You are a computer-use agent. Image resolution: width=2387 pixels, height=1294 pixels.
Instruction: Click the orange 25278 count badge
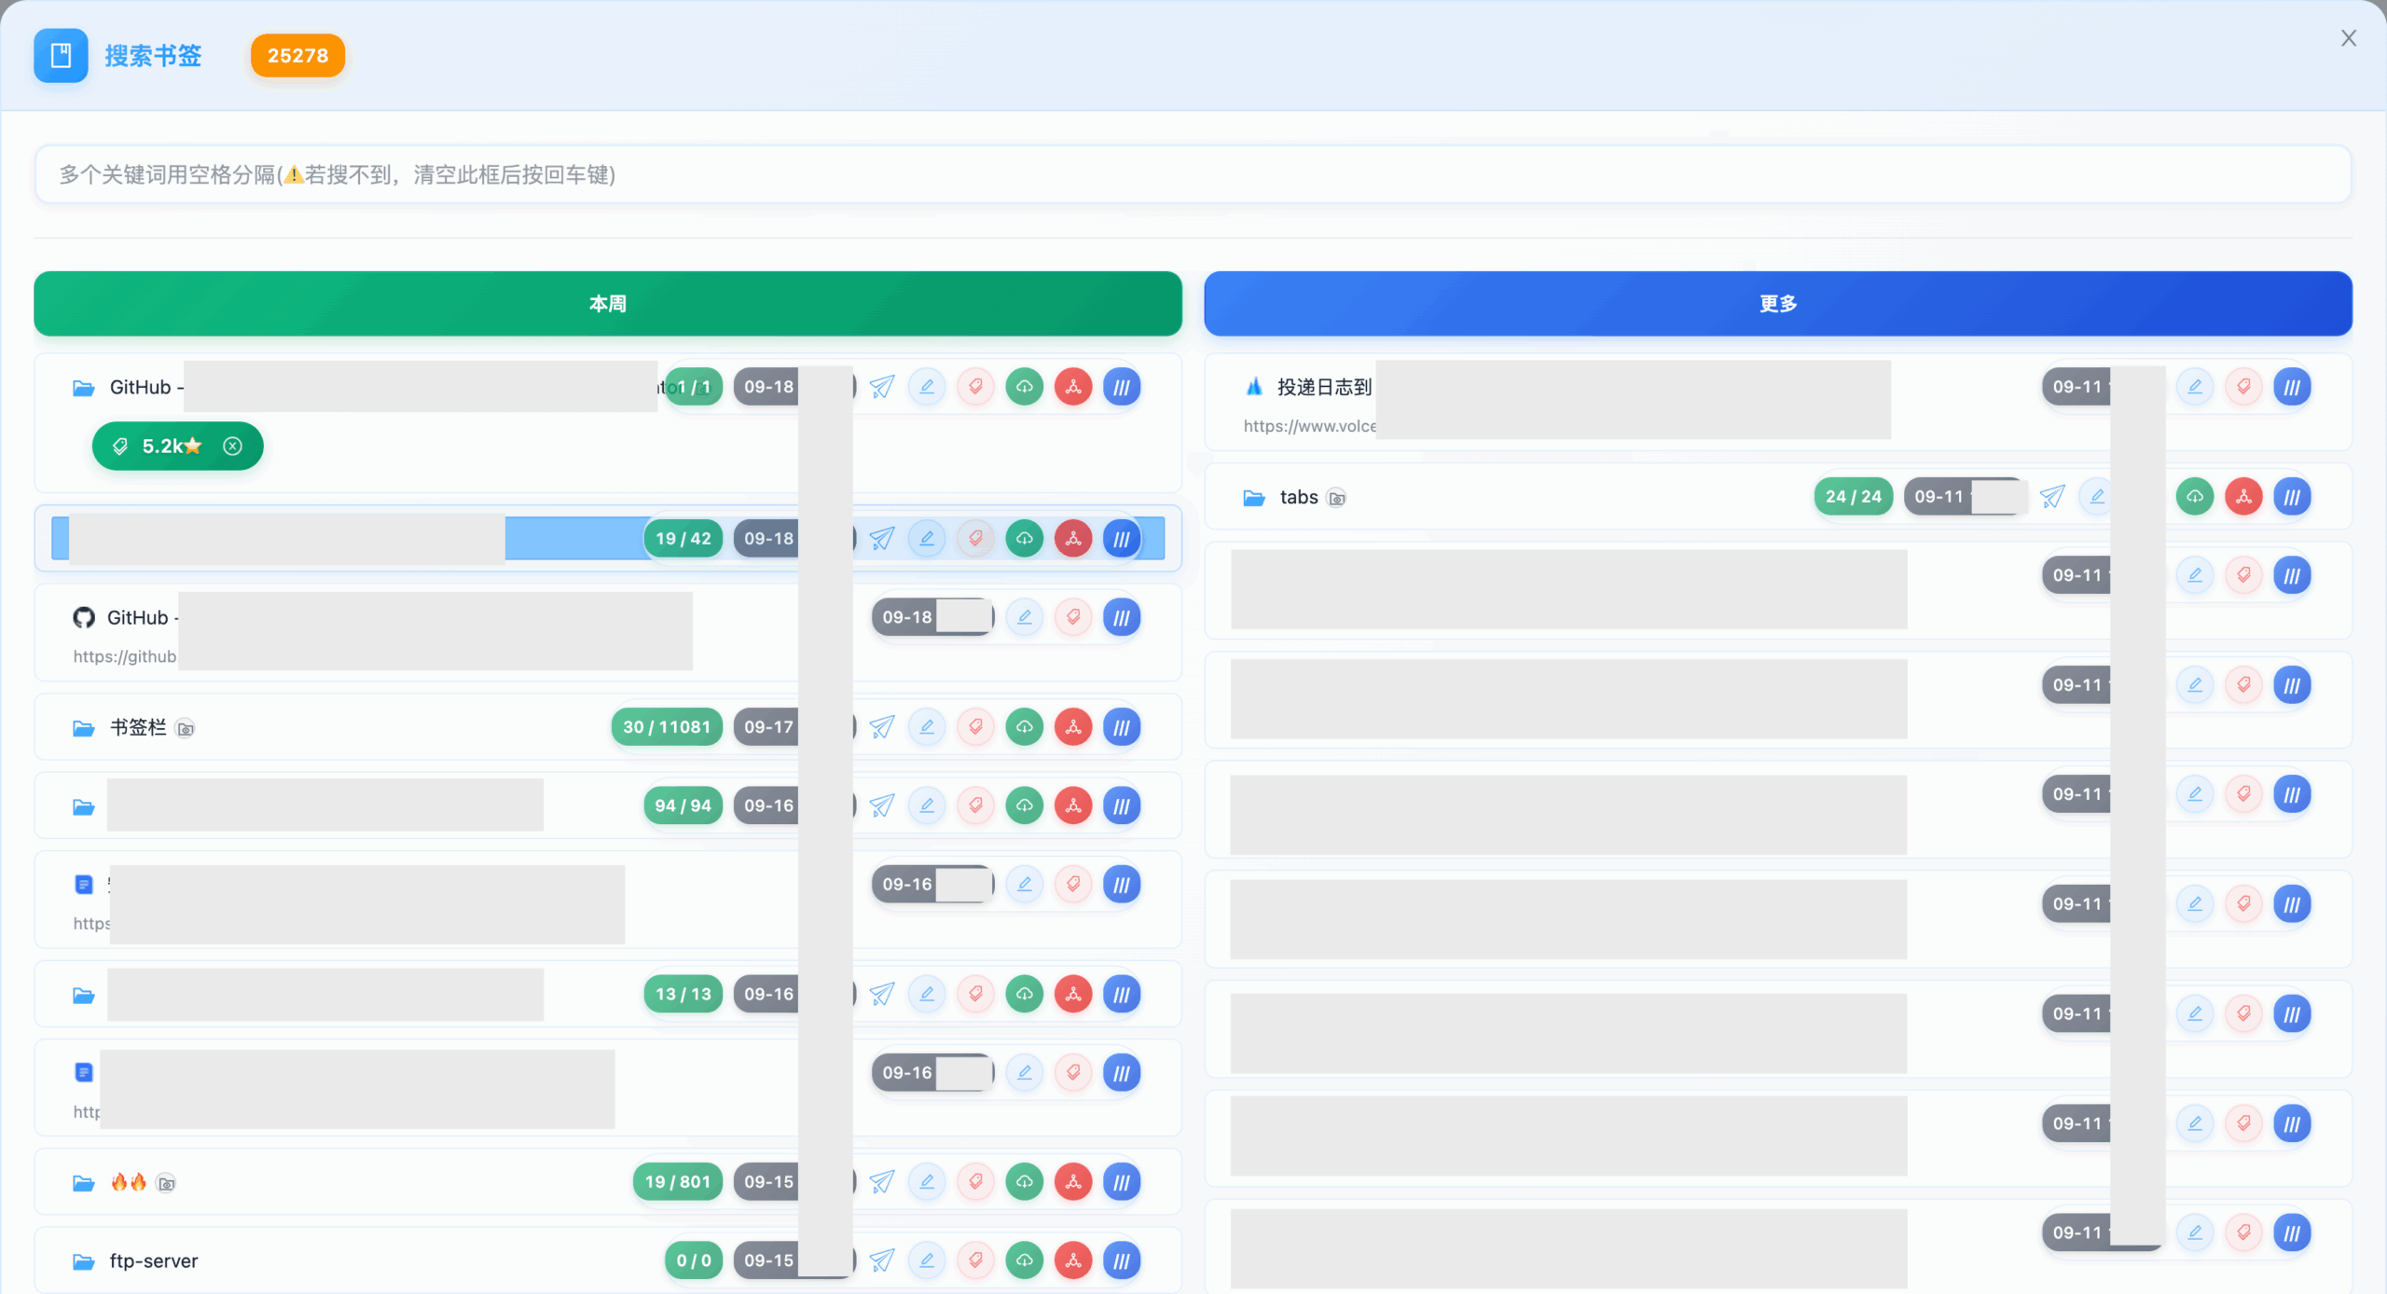click(297, 56)
